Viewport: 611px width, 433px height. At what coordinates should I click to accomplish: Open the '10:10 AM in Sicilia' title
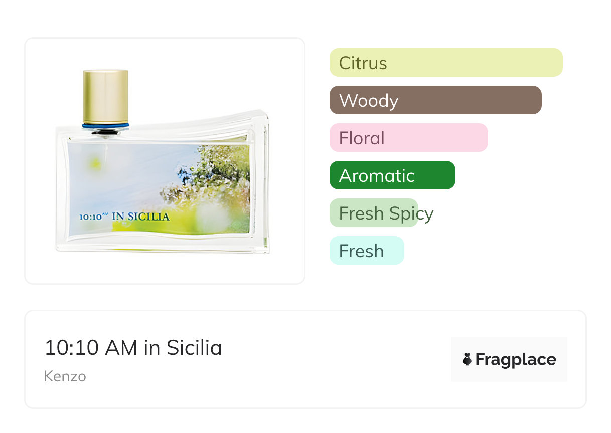pos(133,347)
